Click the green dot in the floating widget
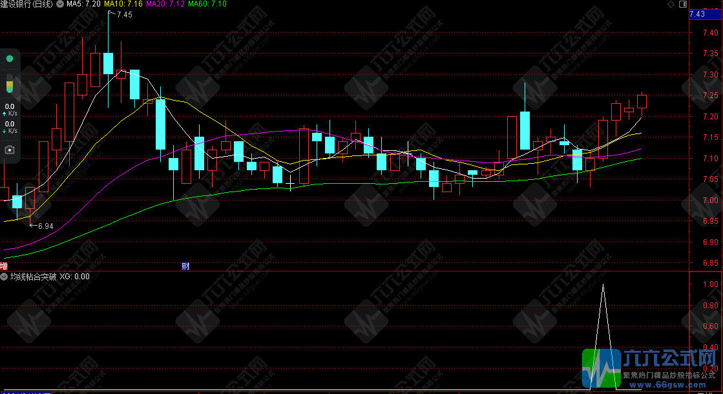This screenshot has width=723, height=394. (10, 59)
